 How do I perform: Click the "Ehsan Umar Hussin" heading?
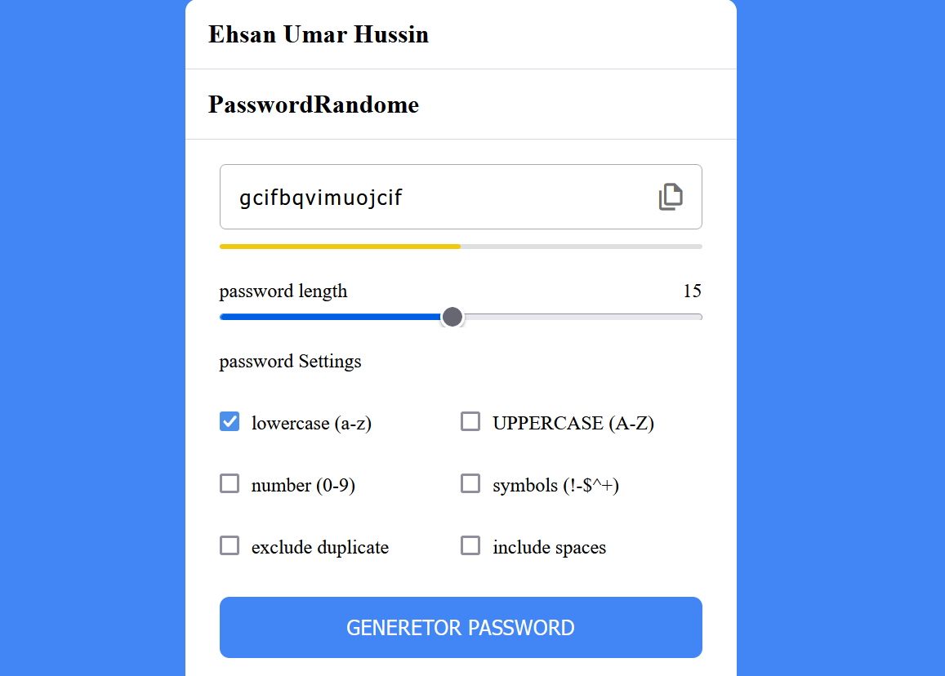(x=319, y=34)
